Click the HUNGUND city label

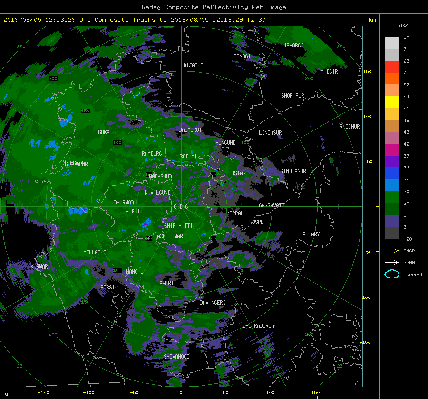[225, 143]
